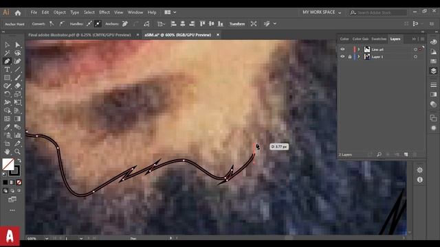440x247 pixels.
Task: Choose the Magic Wand tool
Action: 7,53
